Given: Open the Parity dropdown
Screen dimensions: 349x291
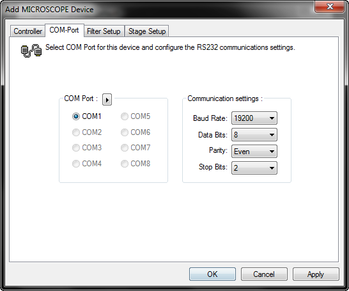Looking at the screenshot, I should 254,152.
